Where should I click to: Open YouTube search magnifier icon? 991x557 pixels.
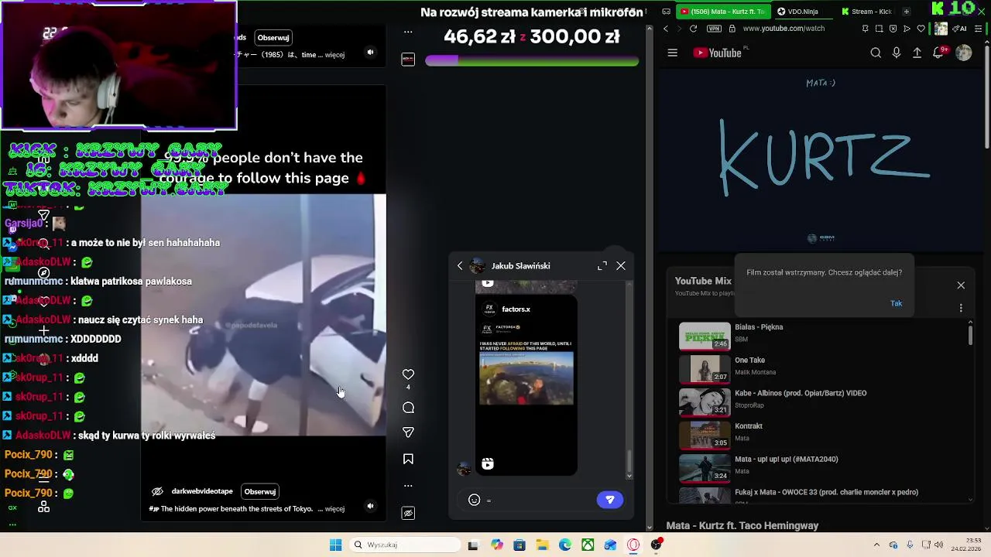876,53
